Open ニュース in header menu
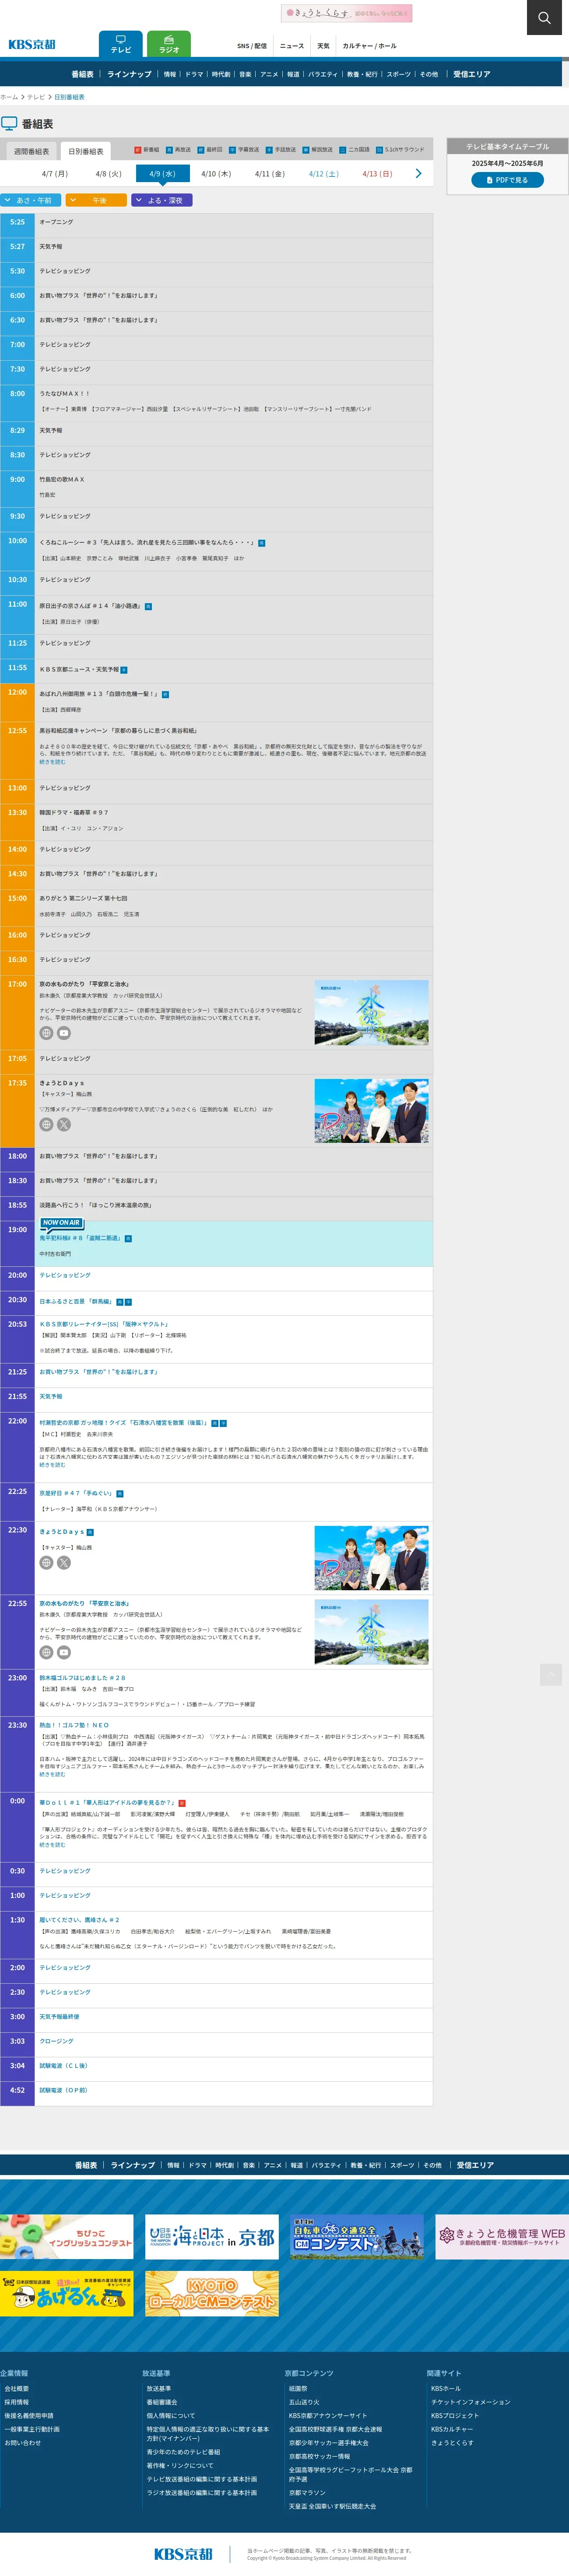569x2576 pixels. pyautogui.click(x=292, y=46)
